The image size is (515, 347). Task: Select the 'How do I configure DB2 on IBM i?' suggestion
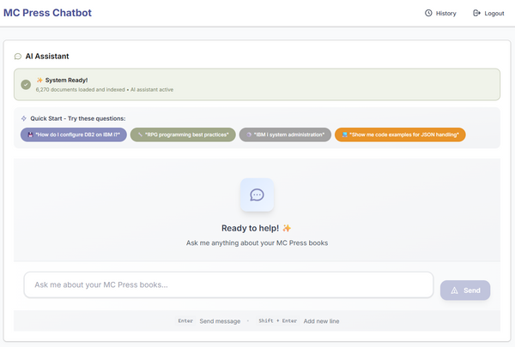tap(74, 135)
